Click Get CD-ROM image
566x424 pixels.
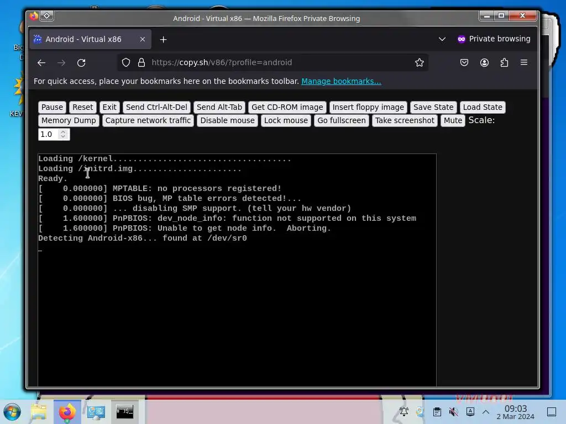[287, 107]
